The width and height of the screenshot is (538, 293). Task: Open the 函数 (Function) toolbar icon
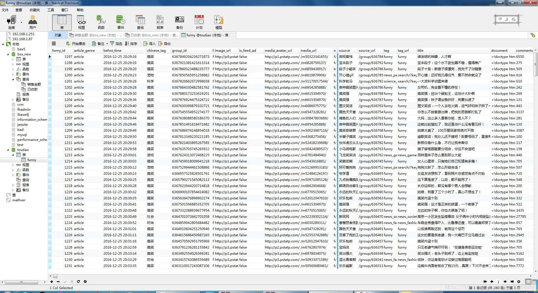pyautogui.click(x=101, y=22)
